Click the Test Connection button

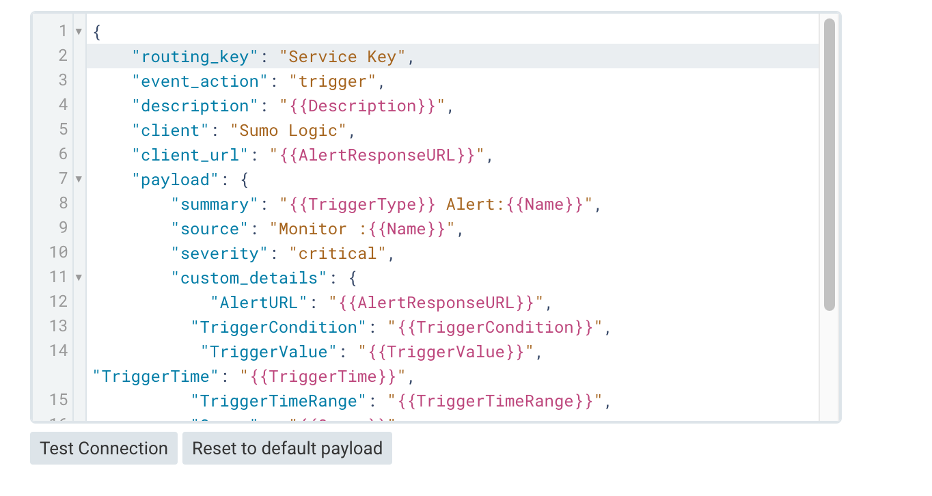(103, 448)
